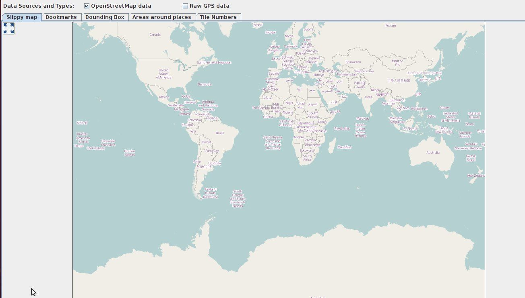Click the New Zealand label
This screenshot has width=525, height=298.
tap(476, 176)
